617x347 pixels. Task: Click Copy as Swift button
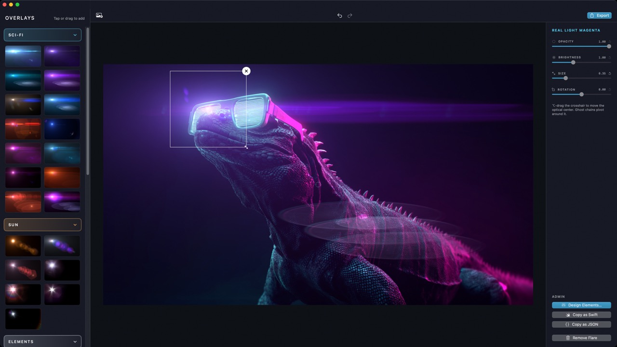581,315
